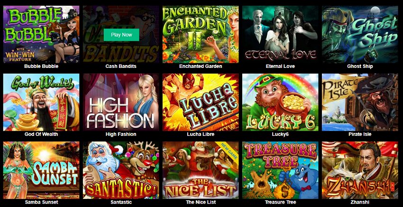This screenshot has height=207, width=403.
Task: Click the Play Now button on Cash Bandits
Action: (121, 35)
